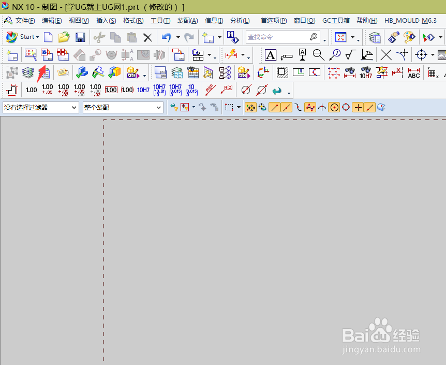Viewport: 446px width, 365px height.
Task: Expand the Fit view dropdown arrow
Action: pyautogui.click(x=352, y=37)
